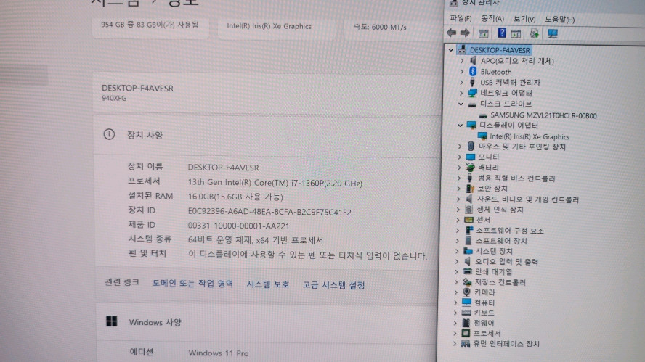This screenshot has height=362, width=645.
Task: Click the Windows logo beside Windows 사양
Action: 111,321
